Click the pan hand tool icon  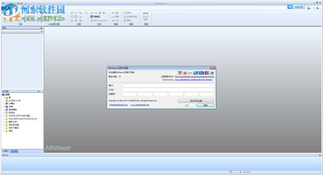(x=86, y=13)
